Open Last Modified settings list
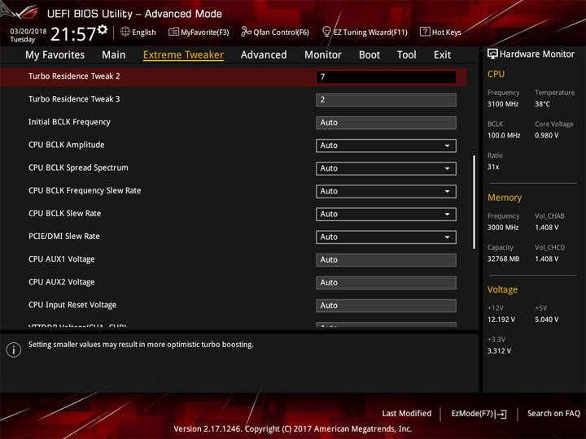586x439 pixels. click(407, 413)
